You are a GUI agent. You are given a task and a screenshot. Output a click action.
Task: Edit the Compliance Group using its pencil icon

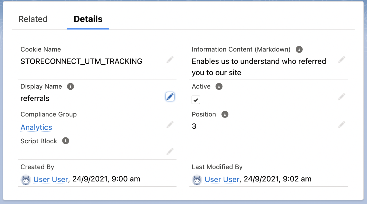point(170,125)
